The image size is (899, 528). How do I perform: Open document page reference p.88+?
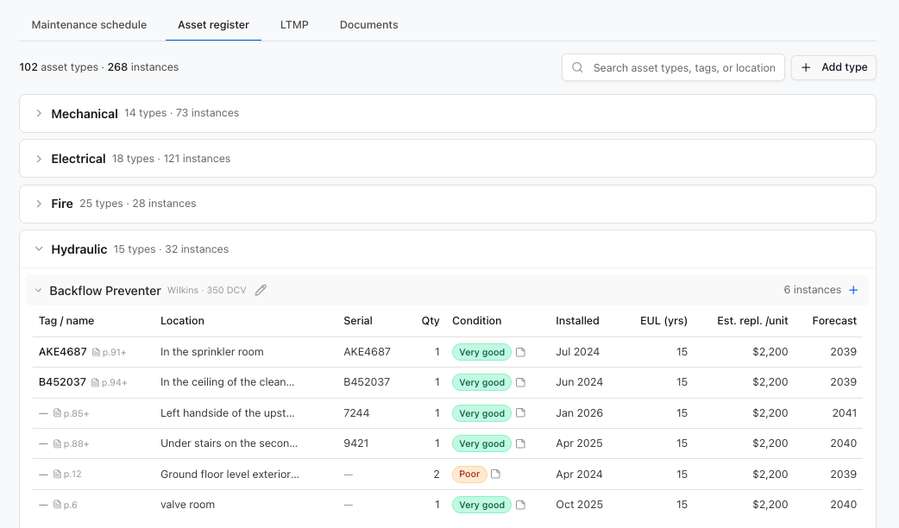[x=71, y=443]
